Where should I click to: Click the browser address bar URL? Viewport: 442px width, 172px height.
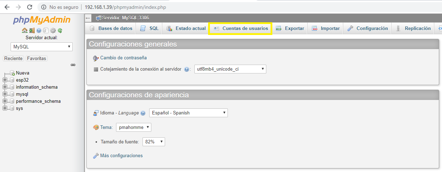click(125, 7)
